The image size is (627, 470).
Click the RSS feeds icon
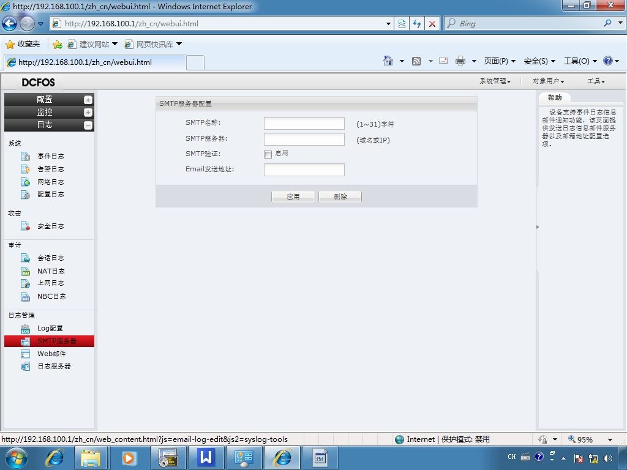[x=416, y=61]
